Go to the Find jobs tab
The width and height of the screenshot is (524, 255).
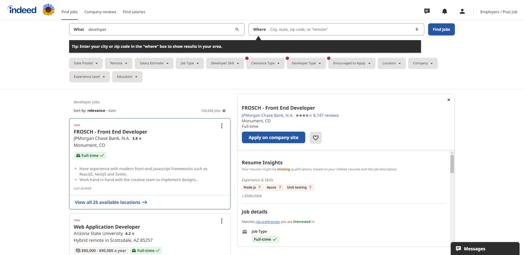tap(70, 12)
